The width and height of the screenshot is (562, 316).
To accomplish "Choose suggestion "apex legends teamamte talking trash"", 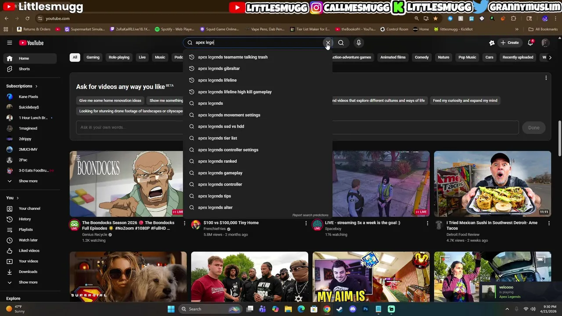I will (x=257, y=57).
